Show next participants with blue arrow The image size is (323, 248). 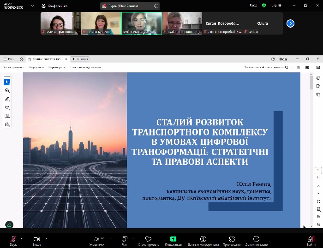click(x=290, y=24)
